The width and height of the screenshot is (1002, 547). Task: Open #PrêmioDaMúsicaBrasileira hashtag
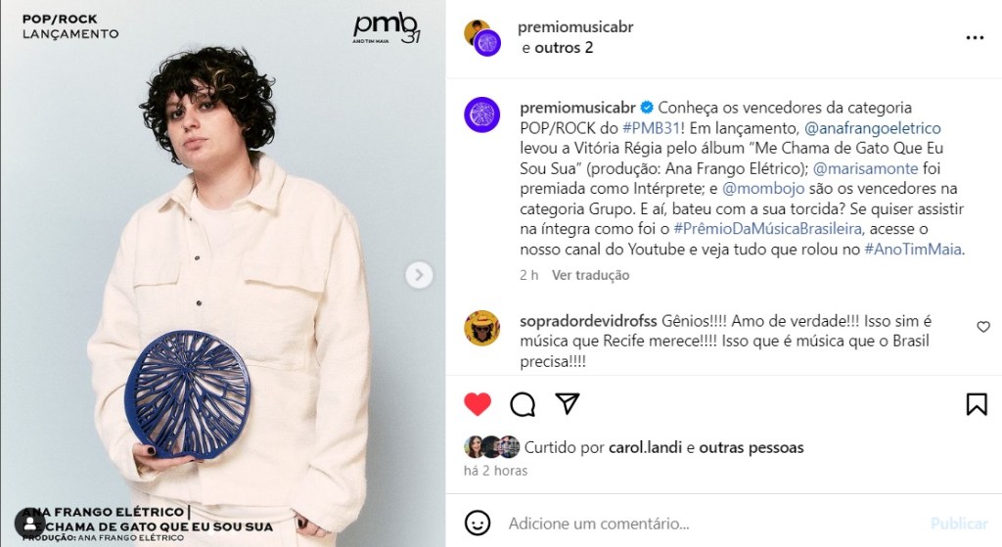click(x=768, y=228)
